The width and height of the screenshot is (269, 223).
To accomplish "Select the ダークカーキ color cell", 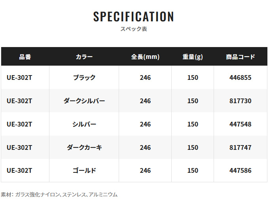I will coord(84,147).
